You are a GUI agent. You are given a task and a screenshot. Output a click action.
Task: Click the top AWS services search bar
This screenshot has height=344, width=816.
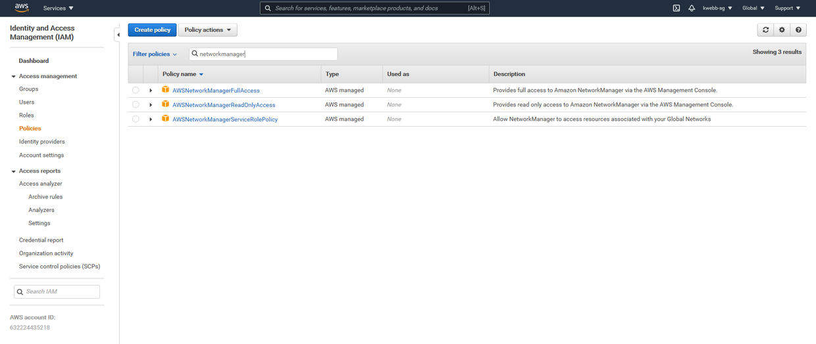pos(375,8)
